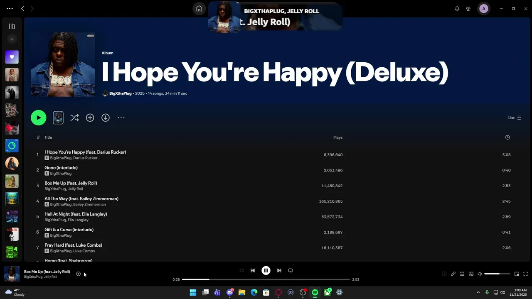This screenshot has height=299, width=532.
Task: Show lyrics with the microphone icon
Action: [x=453, y=274]
